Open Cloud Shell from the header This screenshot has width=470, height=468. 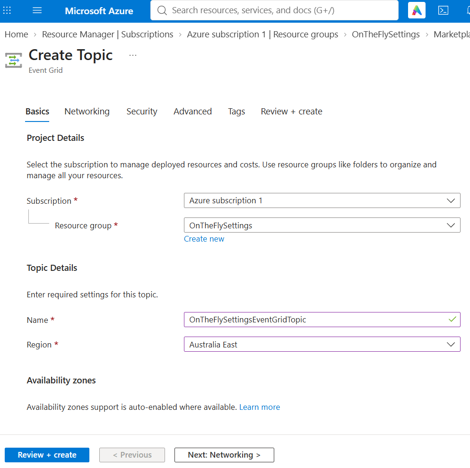pos(443,10)
